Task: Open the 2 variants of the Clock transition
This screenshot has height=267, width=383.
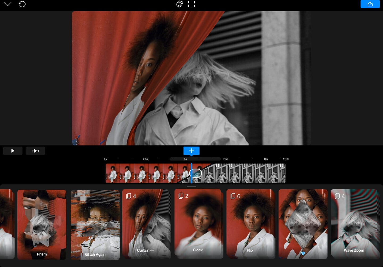Action: click(183, 196)
